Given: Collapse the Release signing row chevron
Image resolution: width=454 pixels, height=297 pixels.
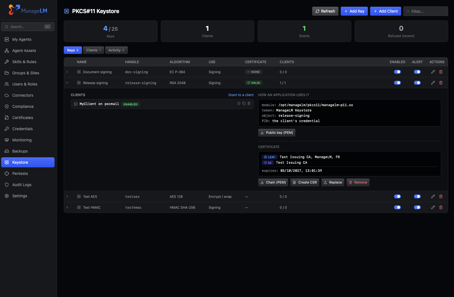Looking at the screenshot, I should (67, 83).
